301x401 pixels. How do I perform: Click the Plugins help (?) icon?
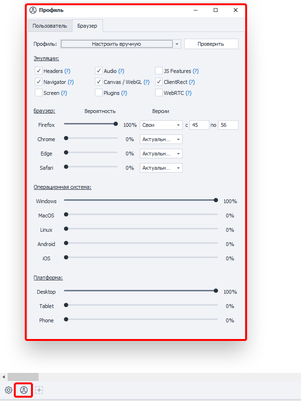coord(124,93)
